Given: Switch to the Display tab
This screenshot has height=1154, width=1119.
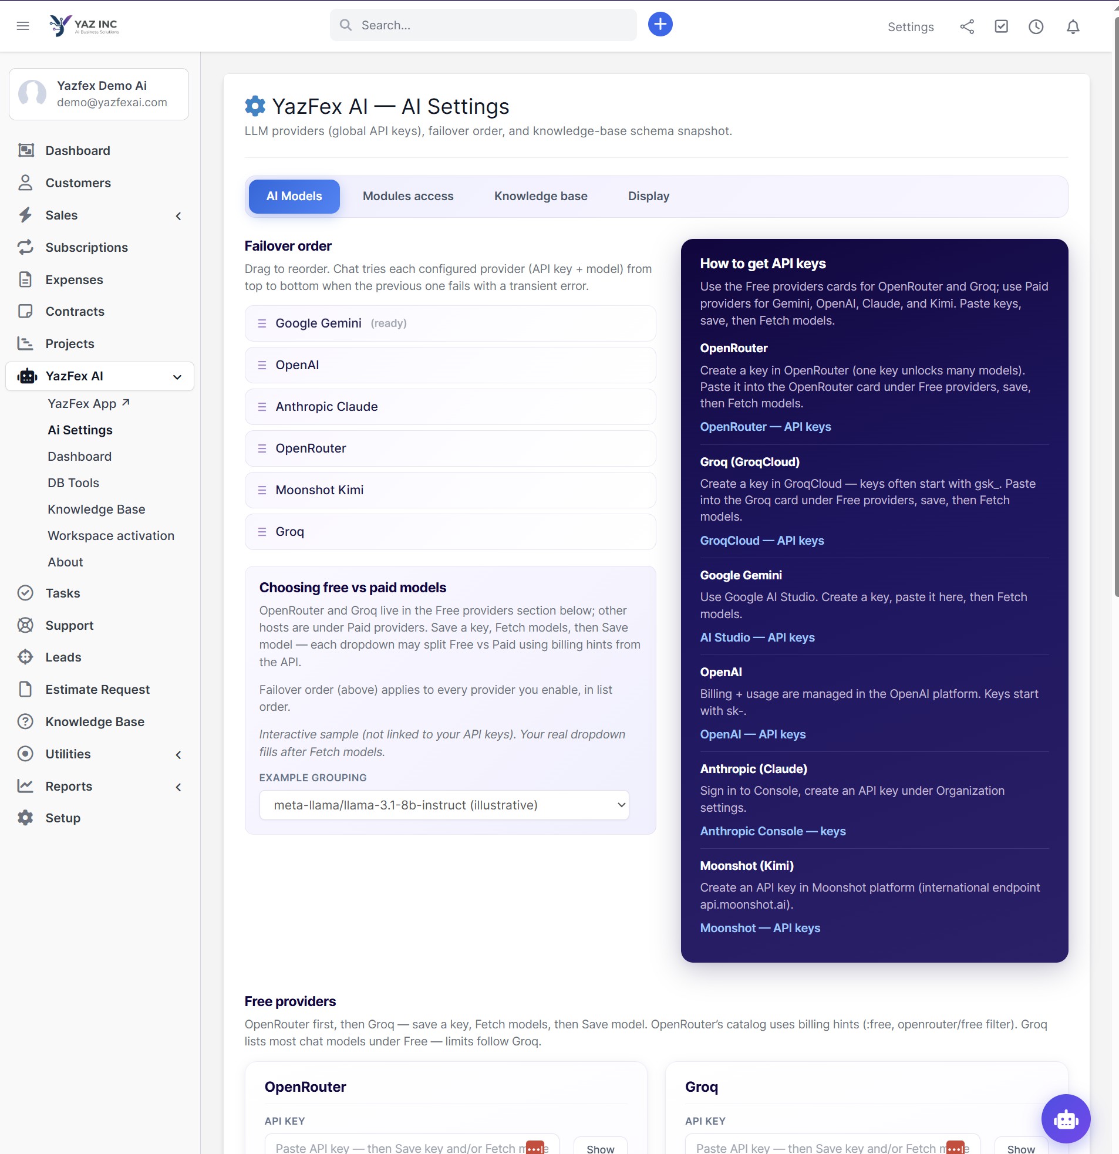Looking at the screenshot, I should 648,197.
